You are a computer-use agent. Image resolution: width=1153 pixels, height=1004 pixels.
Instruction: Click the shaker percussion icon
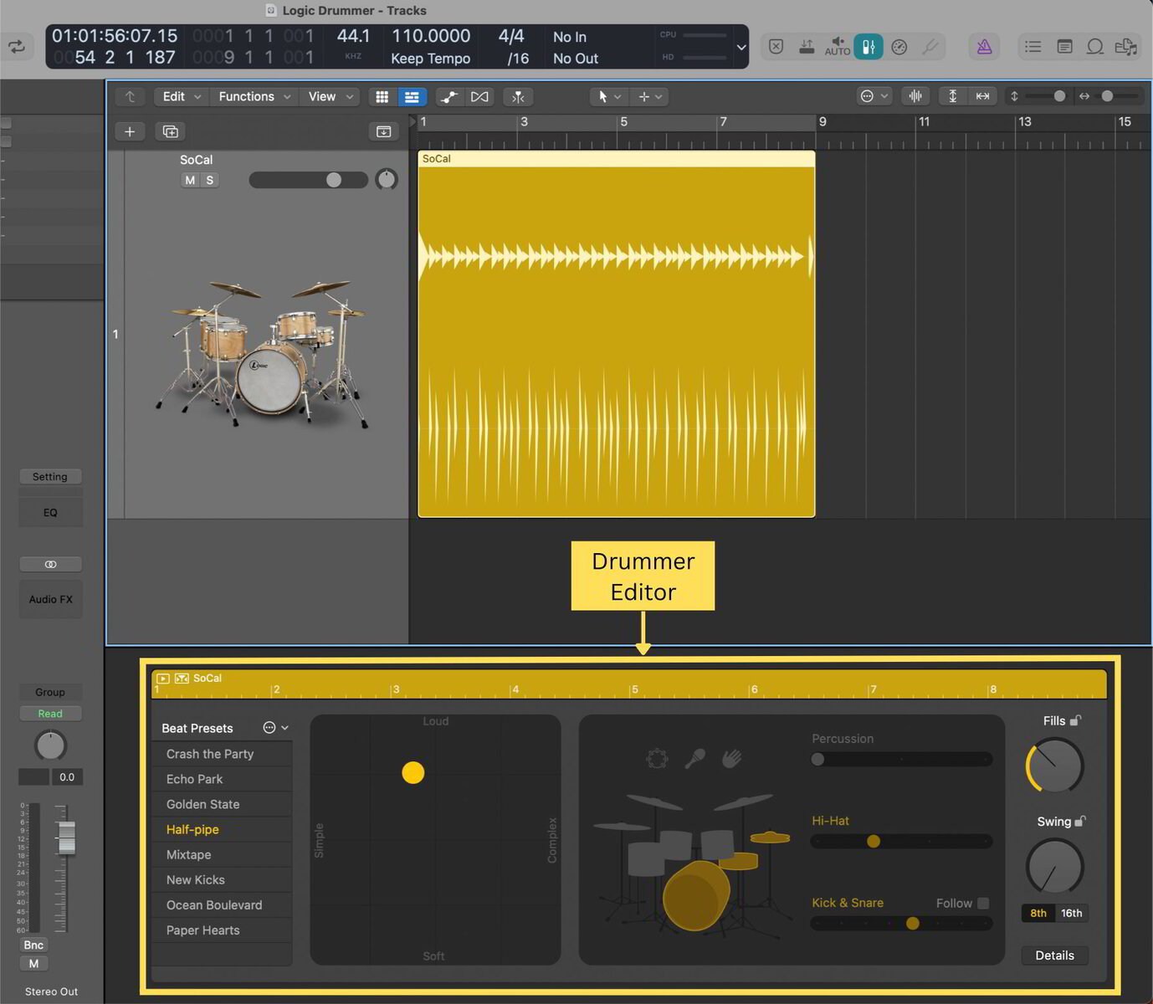click(x=694, y=758)
